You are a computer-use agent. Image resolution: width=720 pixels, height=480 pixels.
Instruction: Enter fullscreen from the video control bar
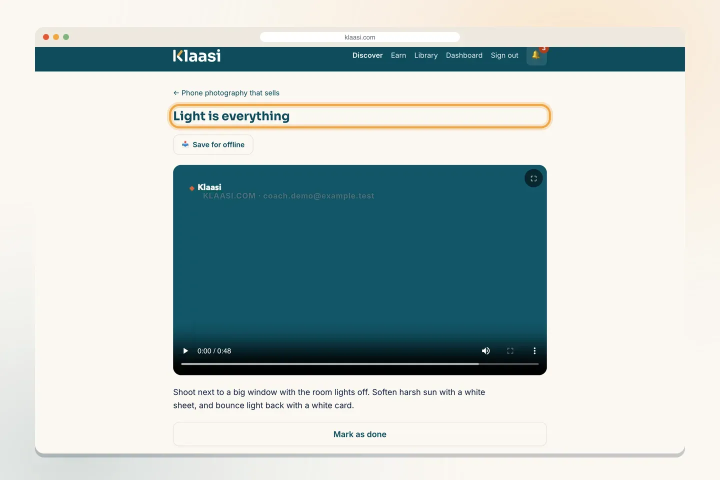[x=510, y=351]
